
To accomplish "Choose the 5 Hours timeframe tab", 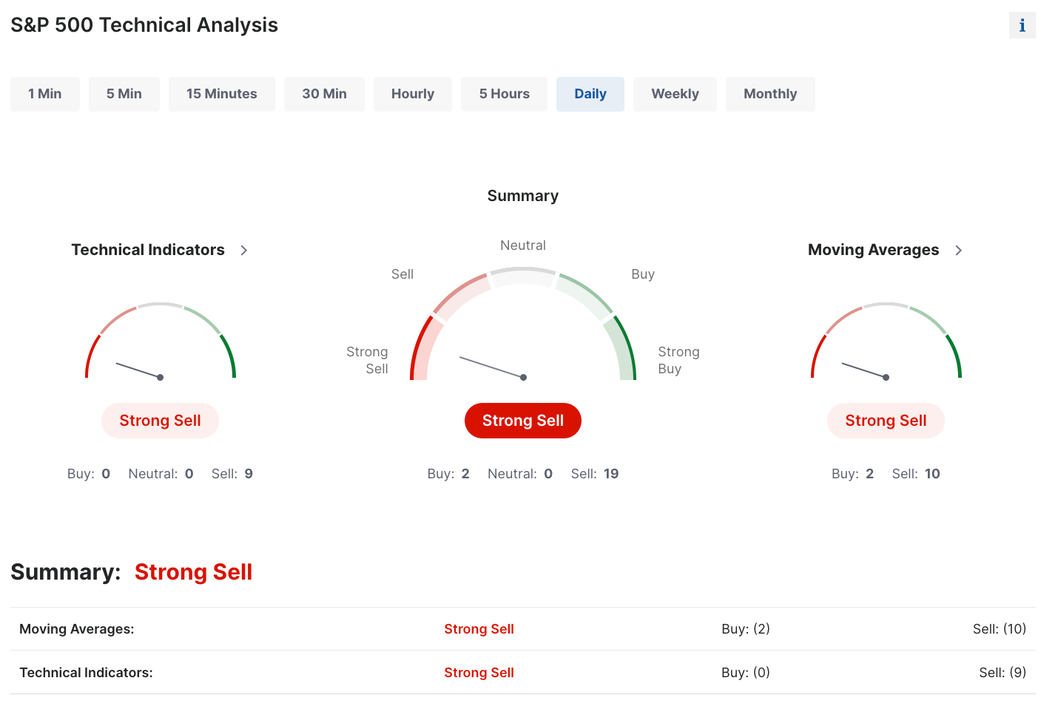I will (504, 94).
